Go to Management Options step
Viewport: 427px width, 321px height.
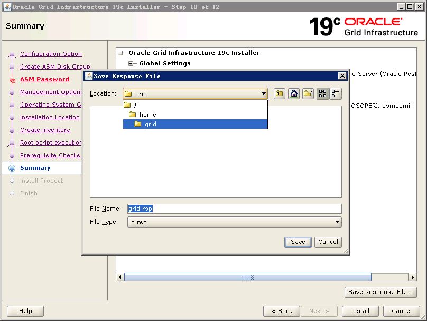[x=51, y=92]
